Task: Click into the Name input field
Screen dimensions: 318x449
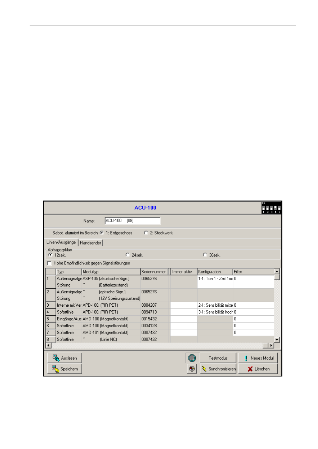Action: [x=133, y=221]
